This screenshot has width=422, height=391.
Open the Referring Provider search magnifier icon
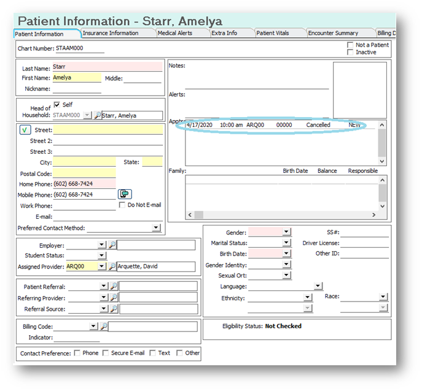point(114,297)
